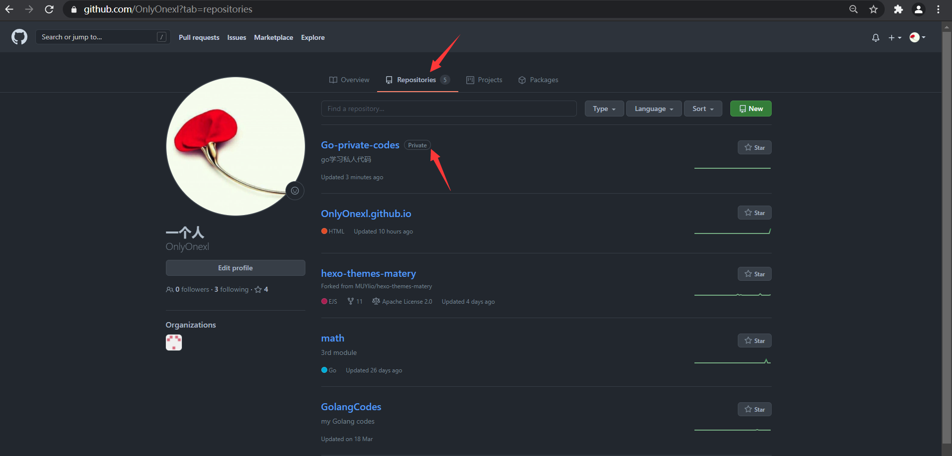Click the set status smiley icon

tap(295, 191)
